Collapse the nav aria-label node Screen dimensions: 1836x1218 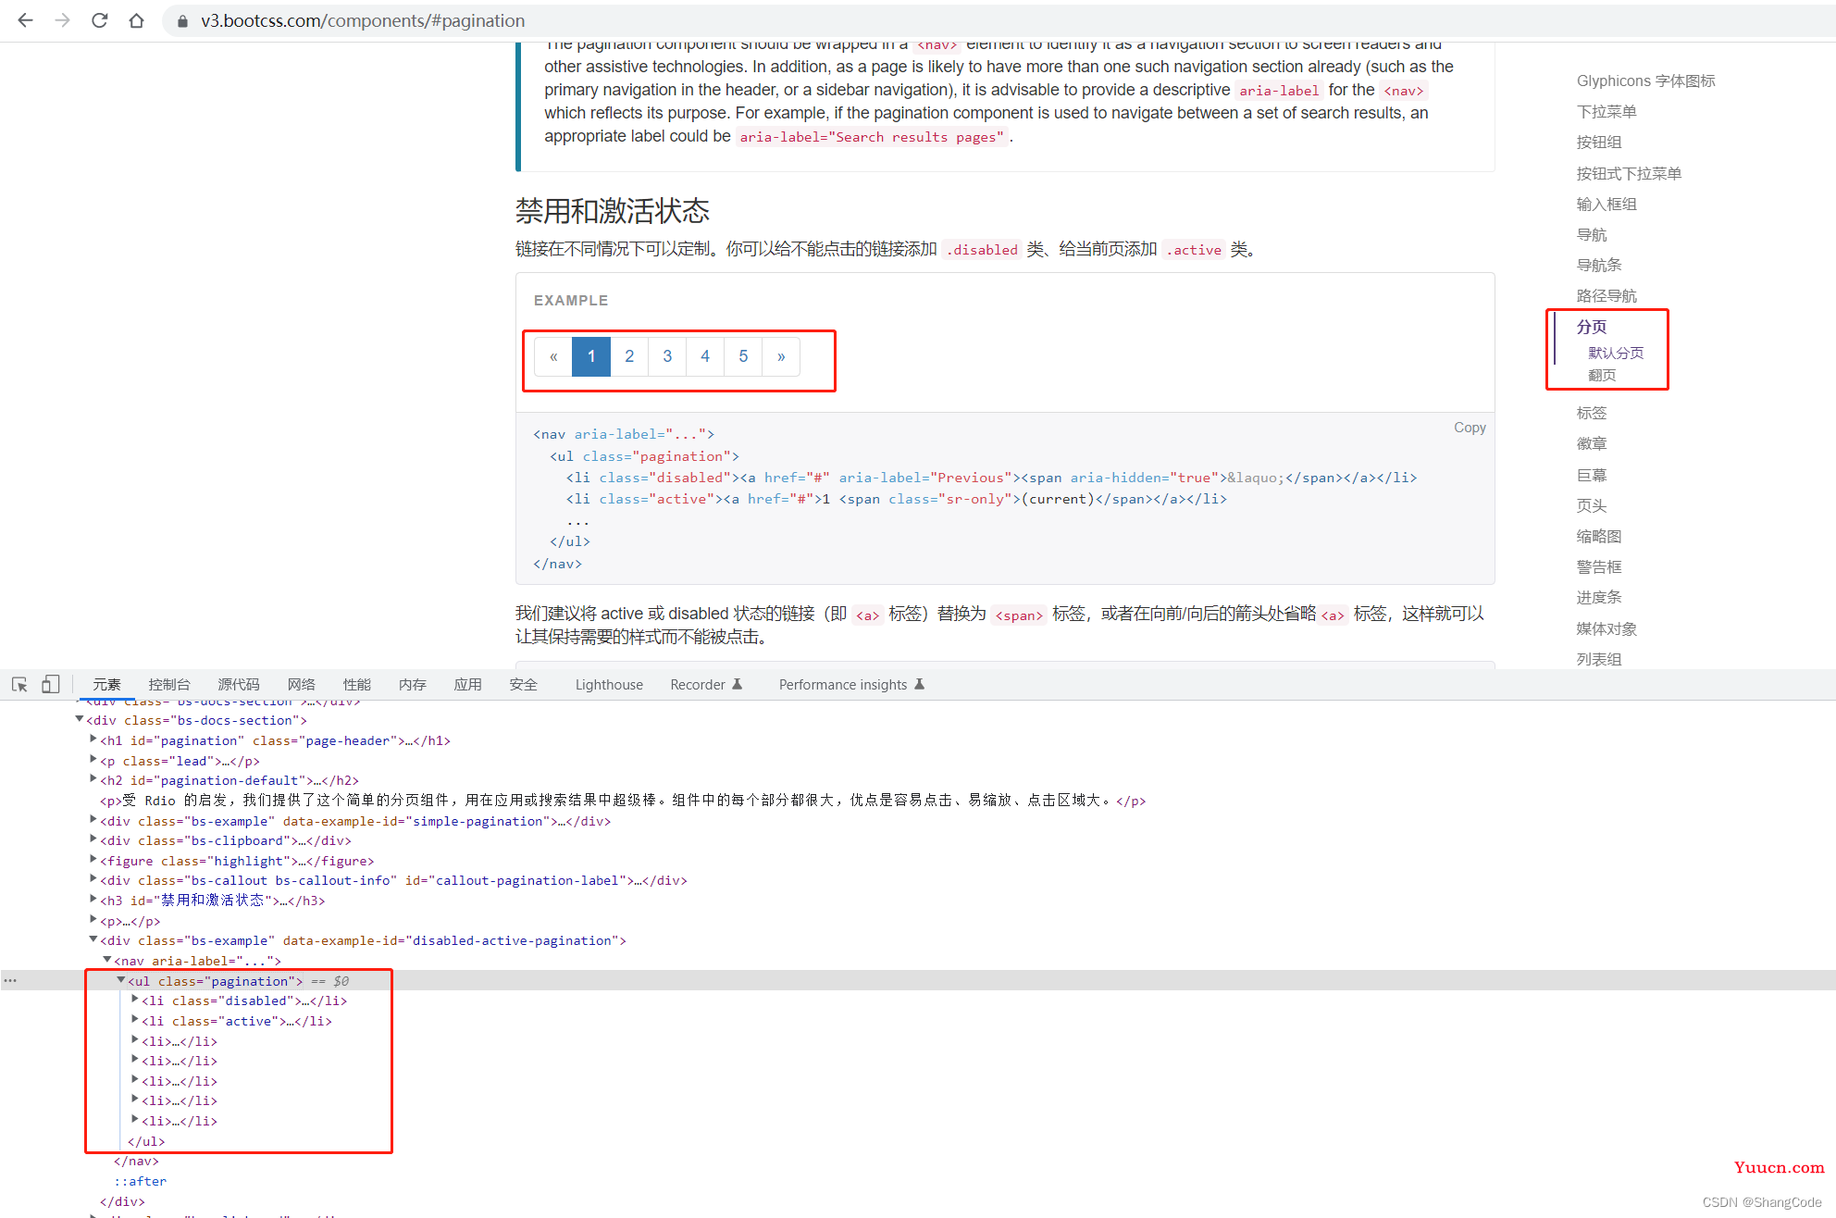tap(107, 960)
